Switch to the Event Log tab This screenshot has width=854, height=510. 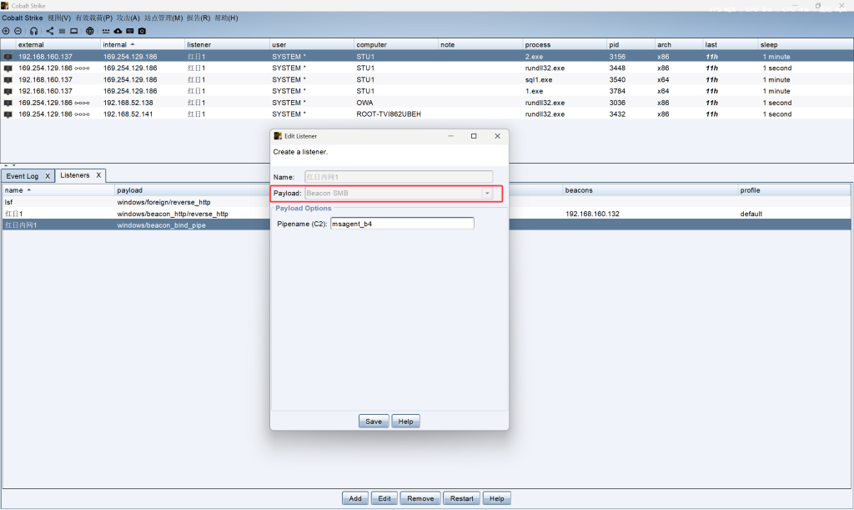(x=23, y=176)
